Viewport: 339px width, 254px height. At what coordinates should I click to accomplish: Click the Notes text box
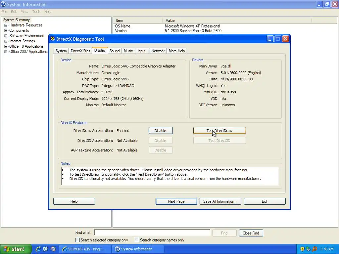coord(170,176)
